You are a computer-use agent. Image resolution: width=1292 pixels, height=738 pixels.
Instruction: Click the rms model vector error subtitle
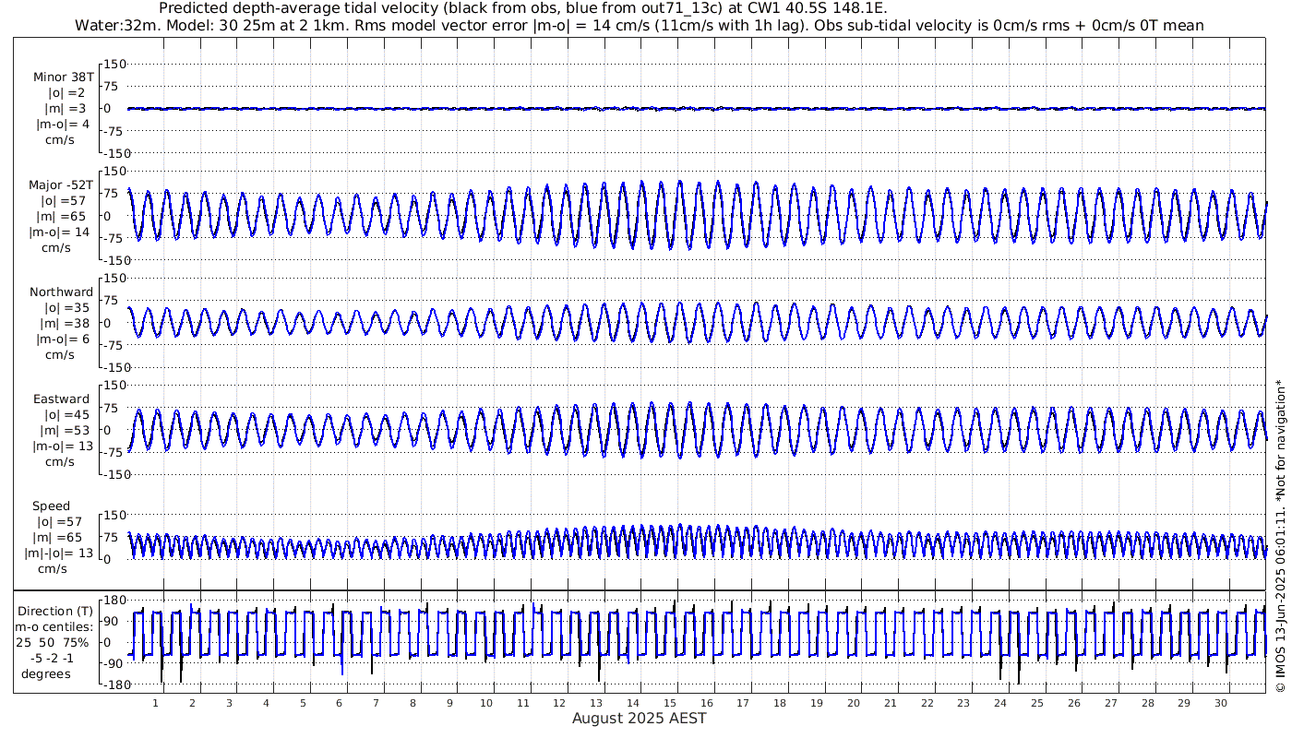point(639,25)
